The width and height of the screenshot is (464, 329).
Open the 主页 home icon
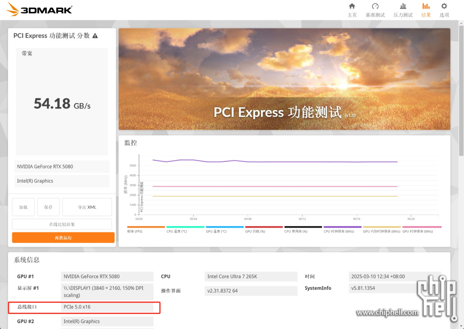pos(352,6)
